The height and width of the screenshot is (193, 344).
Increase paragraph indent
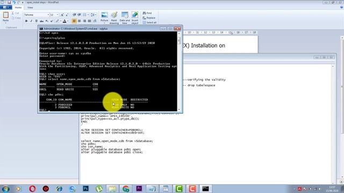79,14
